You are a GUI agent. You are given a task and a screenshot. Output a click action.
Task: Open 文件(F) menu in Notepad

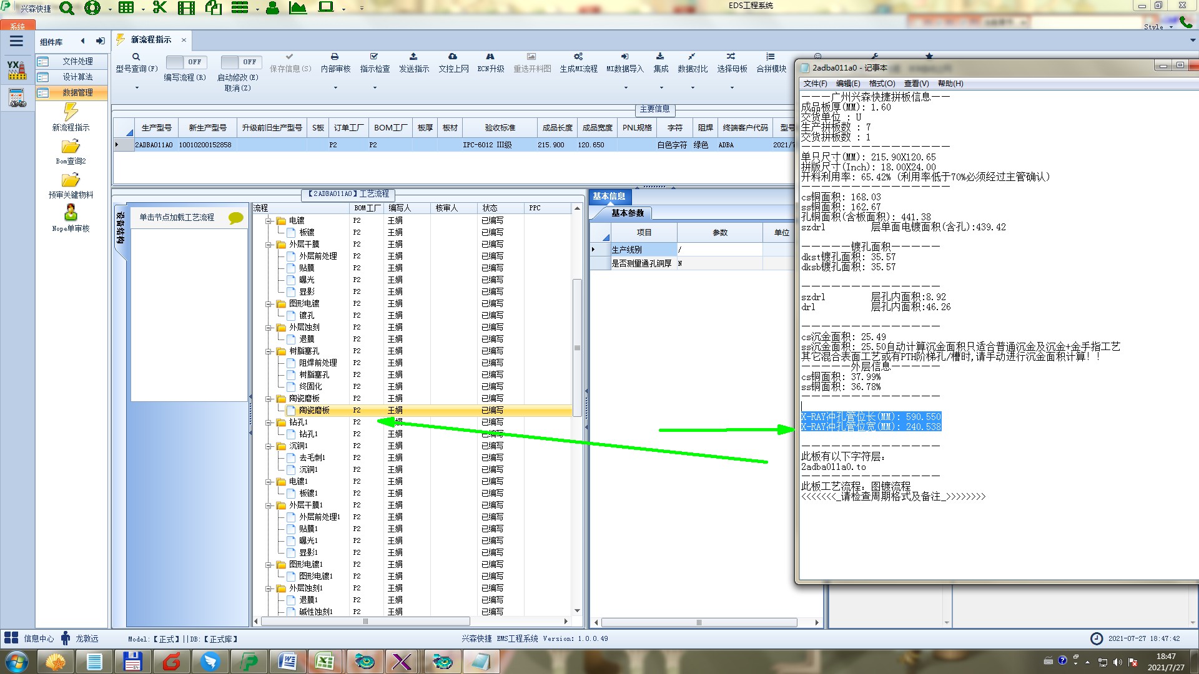815,84
